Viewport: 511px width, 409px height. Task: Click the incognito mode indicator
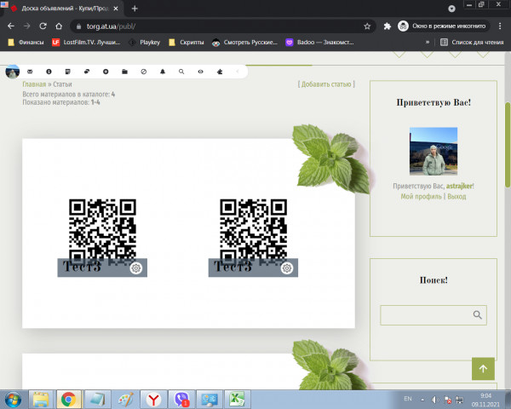pos(443,26)
